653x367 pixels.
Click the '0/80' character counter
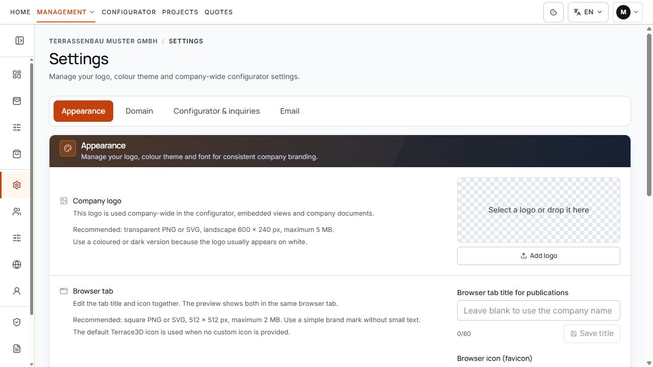point(464,334)
